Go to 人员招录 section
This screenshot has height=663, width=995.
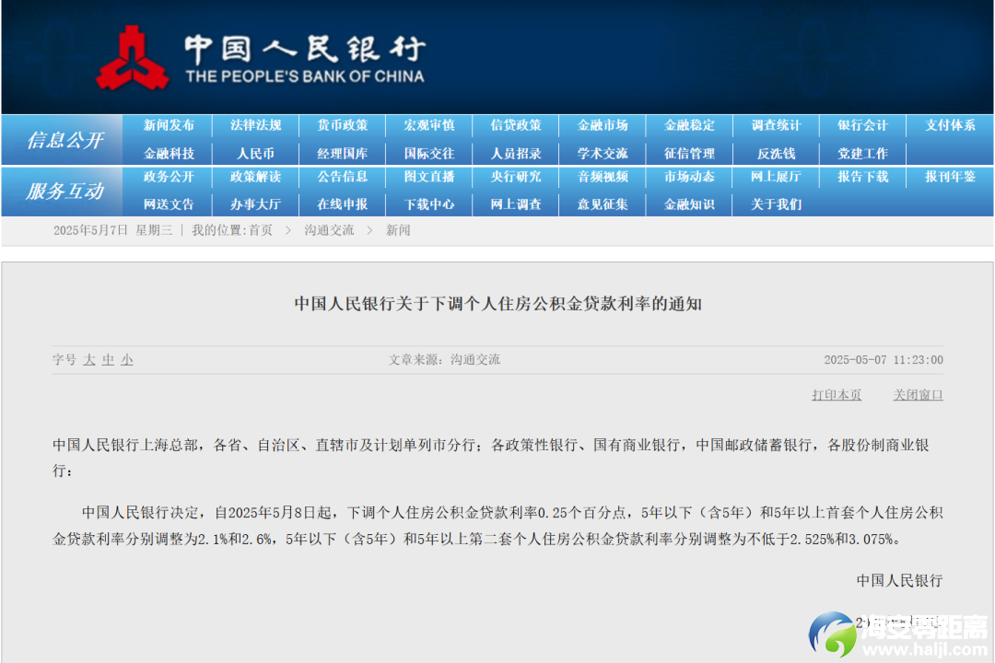pyautogui.click(x=516, y=154)
